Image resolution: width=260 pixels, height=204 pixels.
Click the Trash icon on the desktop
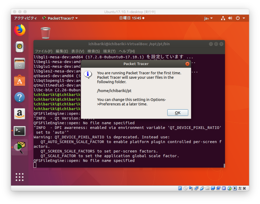point(45,33)
